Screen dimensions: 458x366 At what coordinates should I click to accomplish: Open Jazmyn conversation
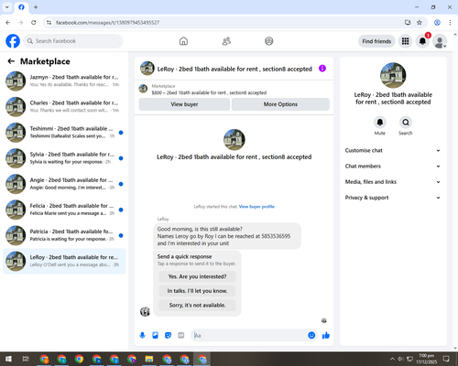pos(64,81)
